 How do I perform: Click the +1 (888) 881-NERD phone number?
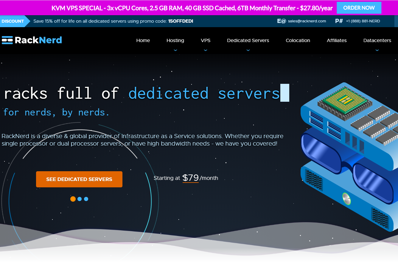click(x=363, y=21)
